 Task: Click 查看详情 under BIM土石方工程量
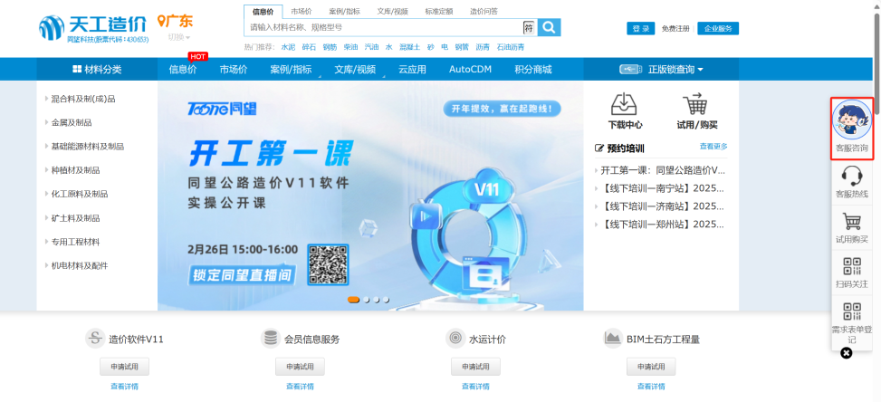651,387
